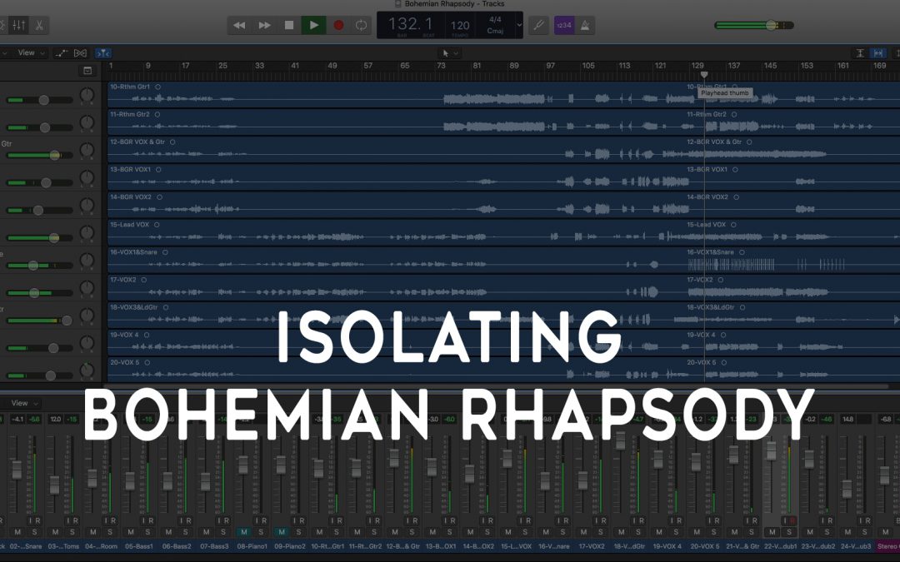
Task: Click the playhead thumb in the ruler
Action: click(x=704, y=75)
